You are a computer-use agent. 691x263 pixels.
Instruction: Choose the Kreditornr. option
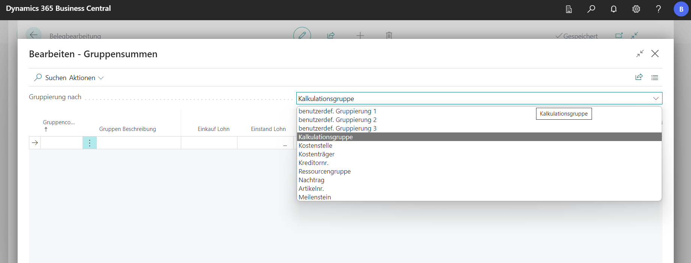point(314,163)
